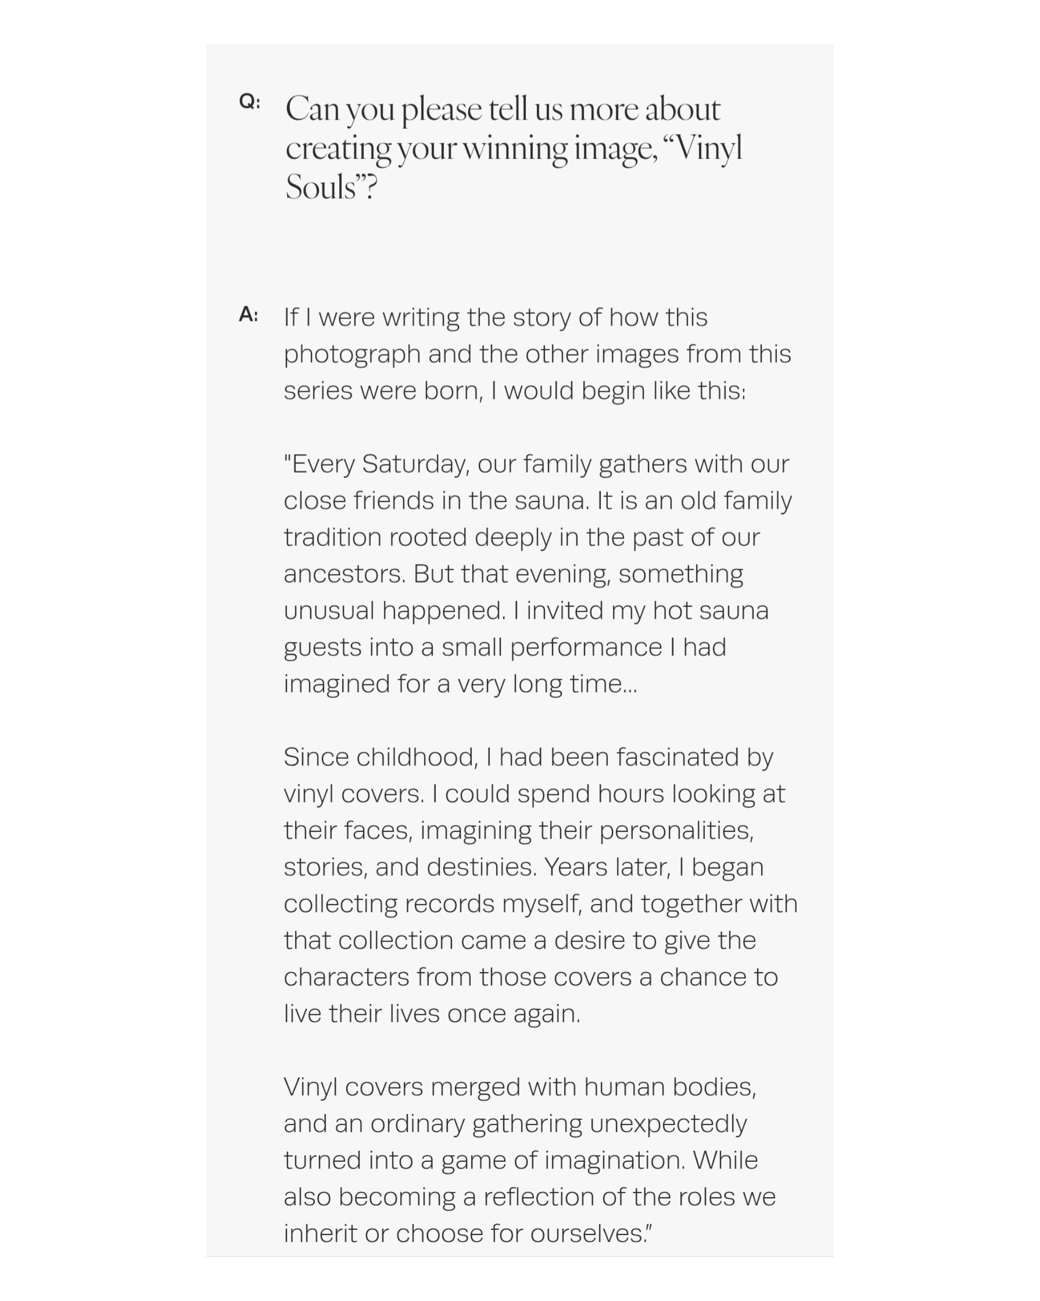Click the final line "inherit or choose for ourselves."
The image size is (1040, 1301).
468,1234
